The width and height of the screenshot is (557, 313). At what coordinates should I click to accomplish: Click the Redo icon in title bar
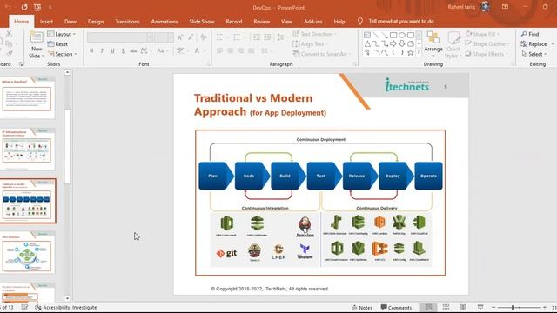24,7
